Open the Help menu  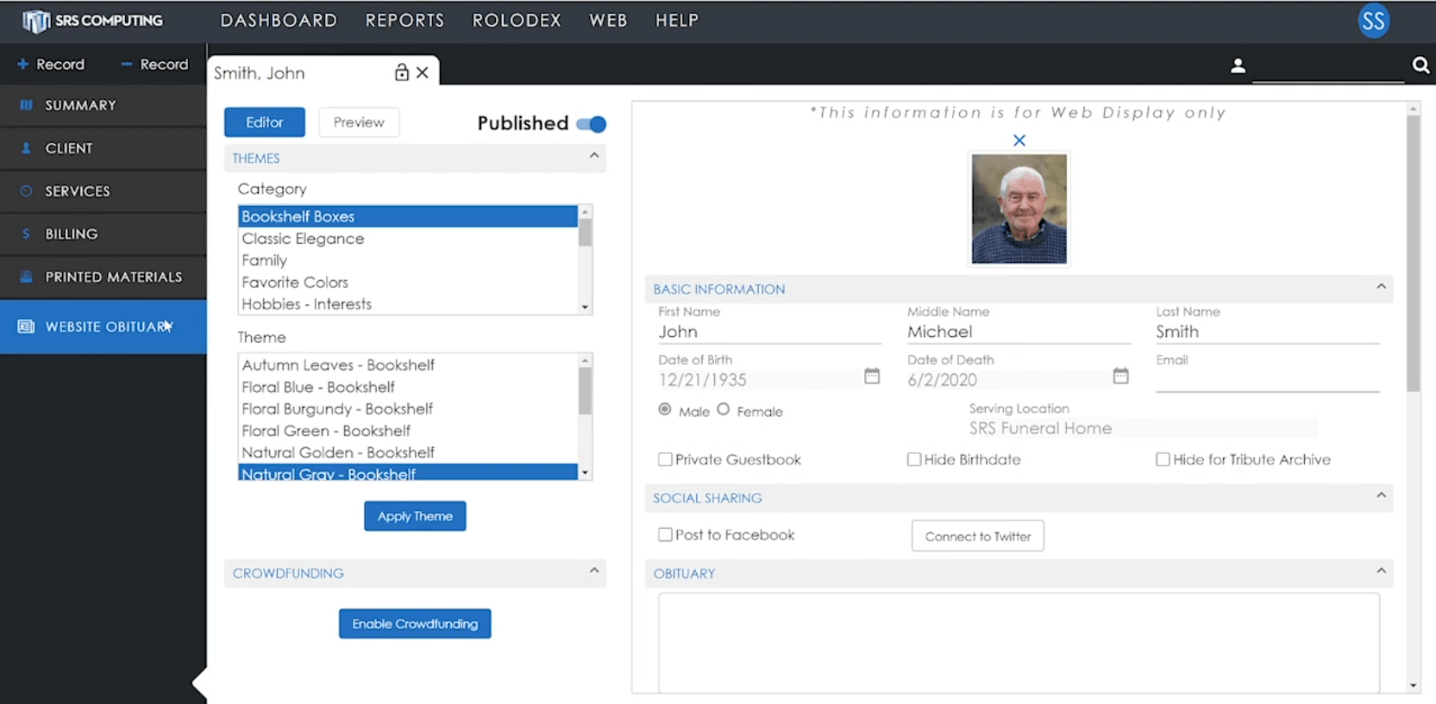click(677, 21)
